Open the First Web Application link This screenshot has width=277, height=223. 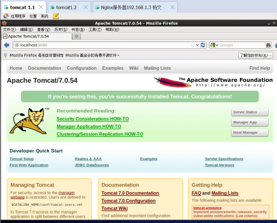click(29, 165)
